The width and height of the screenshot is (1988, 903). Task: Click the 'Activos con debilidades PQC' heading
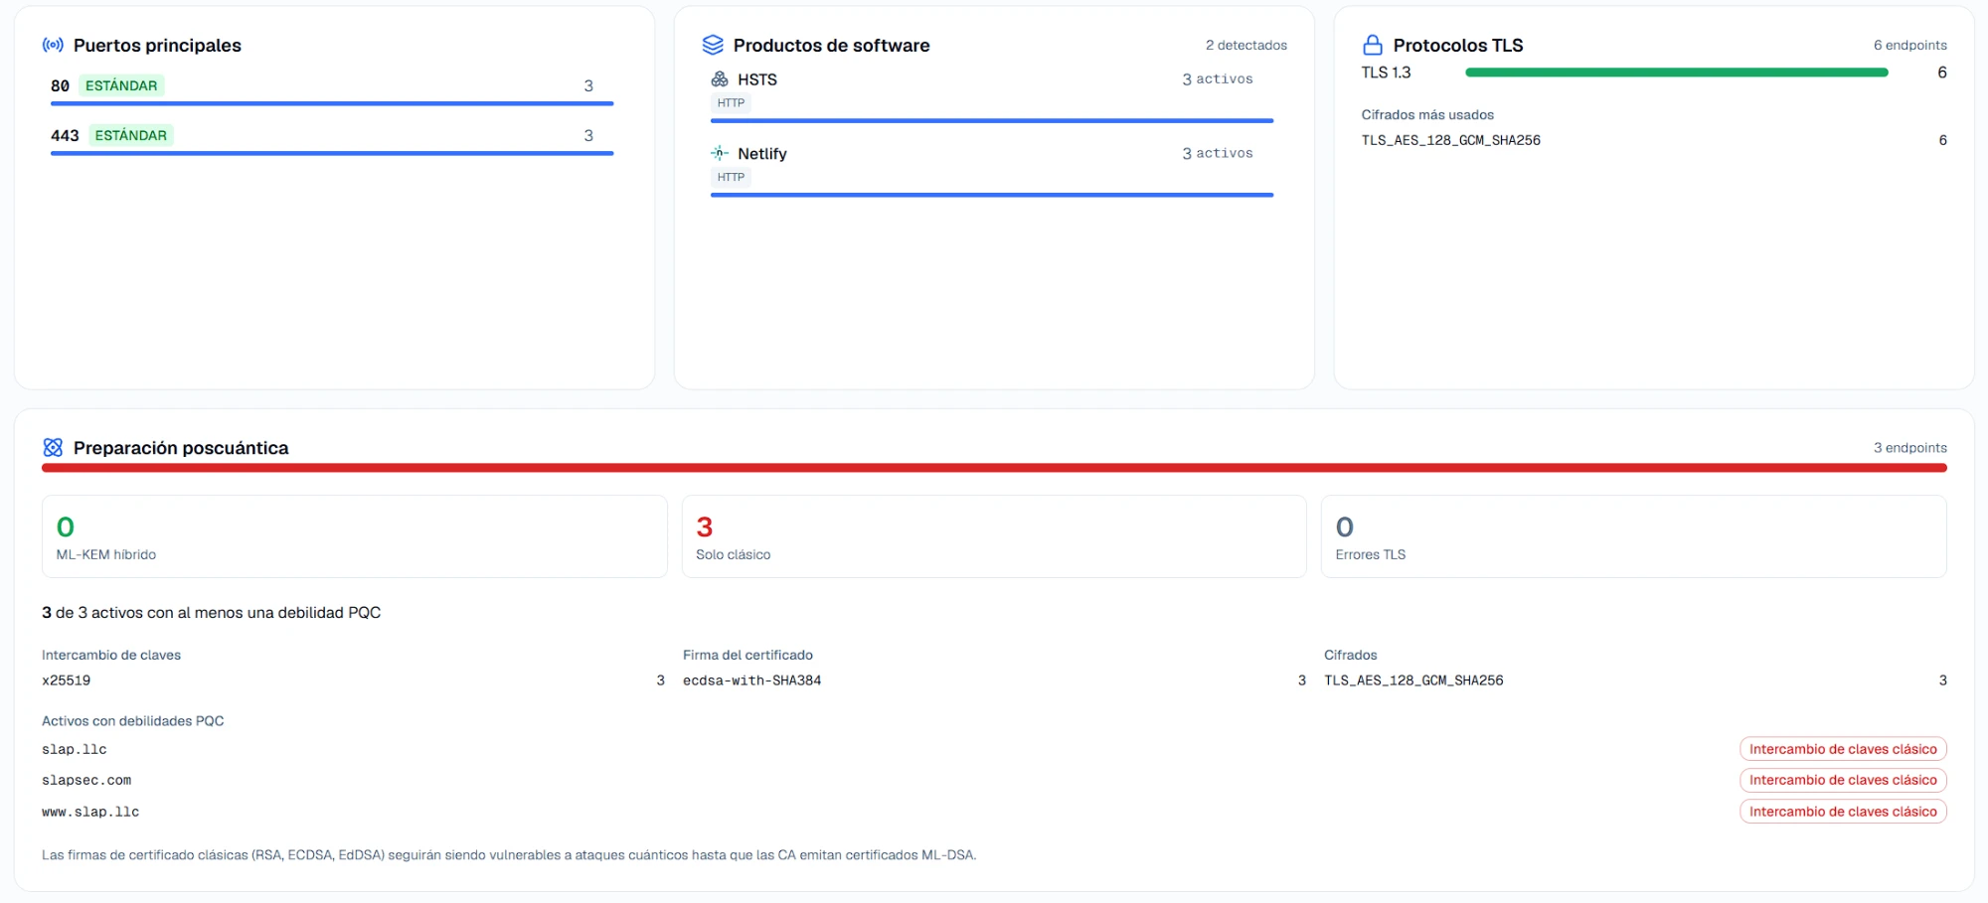coord(133,721)
